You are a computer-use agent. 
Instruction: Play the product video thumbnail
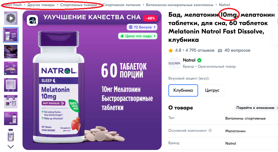(x=11, y=18)
